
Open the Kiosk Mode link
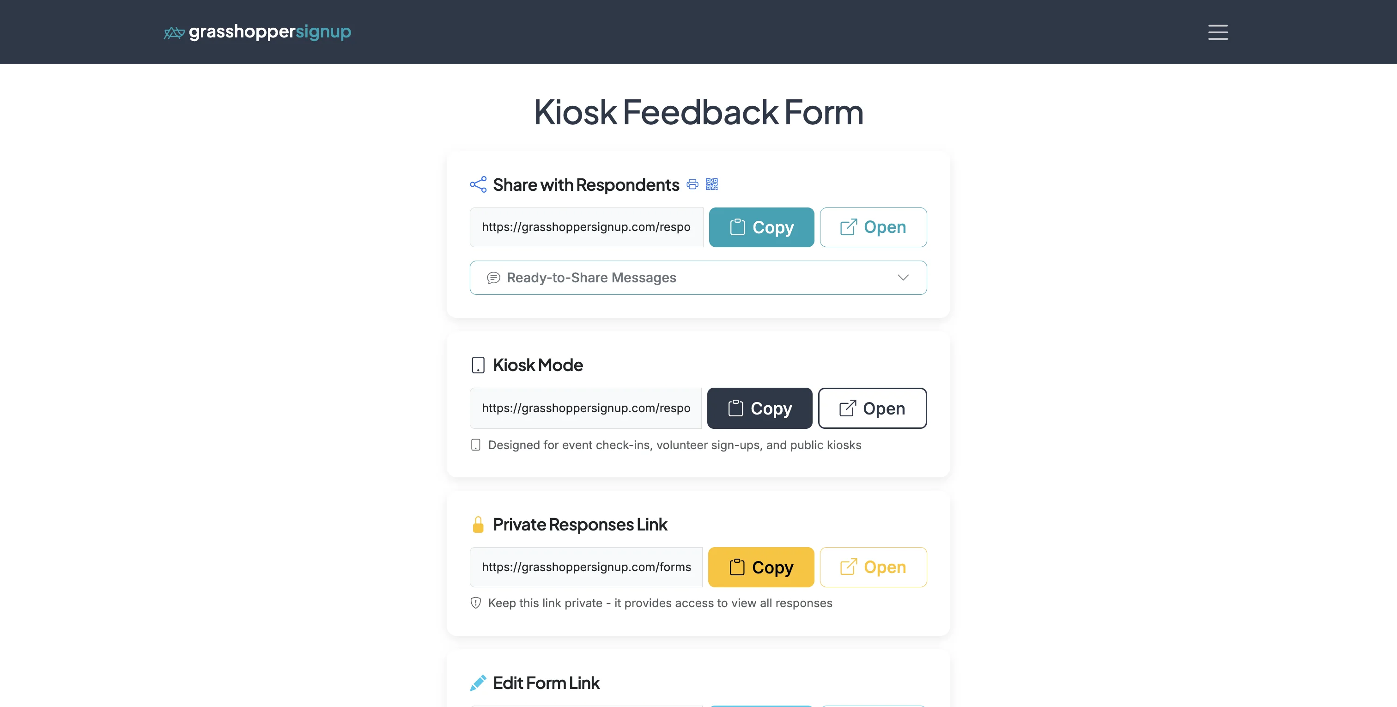(872, 408)
